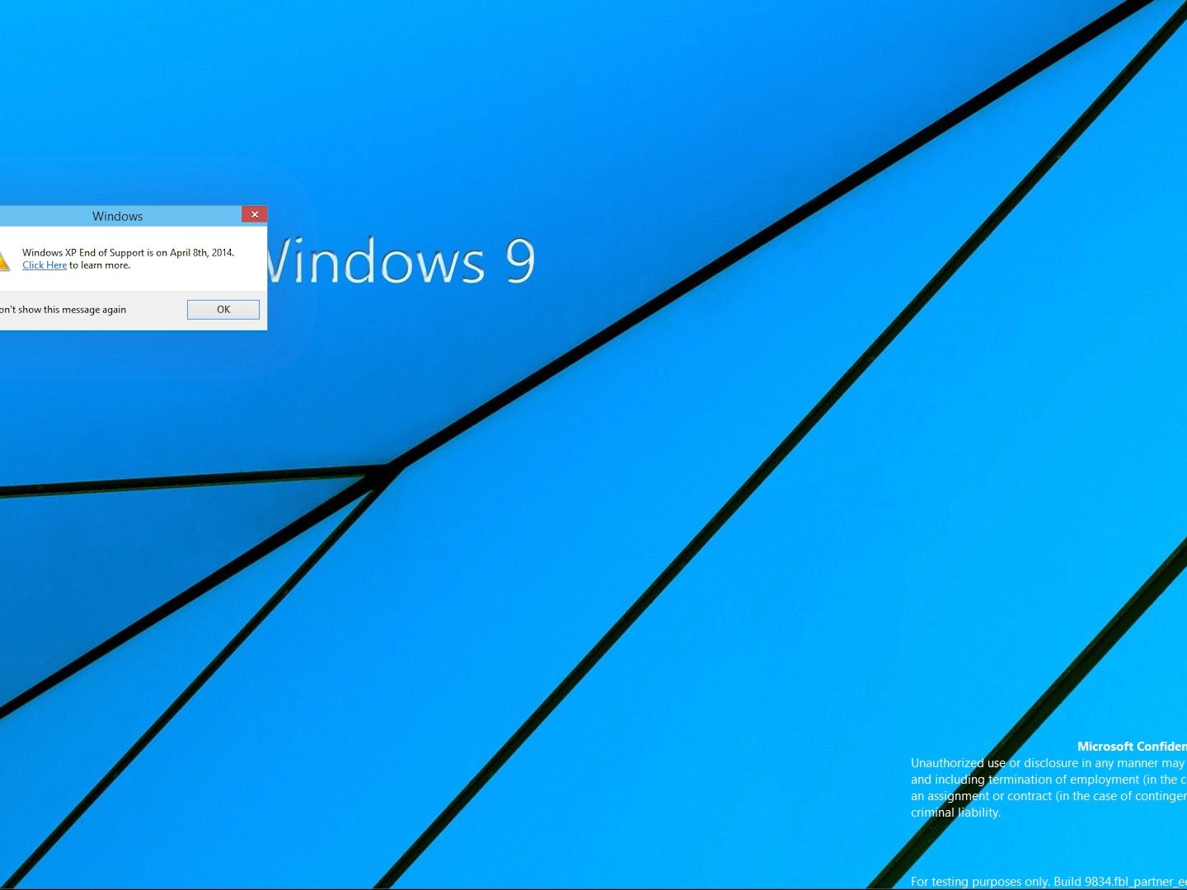The image size is (1187, 890).
Task: Click the Windows 9 desktop logo text
Action: pos(401,261)
